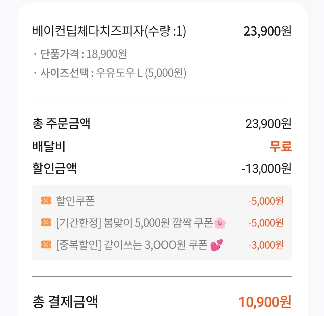Click the 배달비 label
Viewport: 324px width, 316px height.
tap(49, 146)
